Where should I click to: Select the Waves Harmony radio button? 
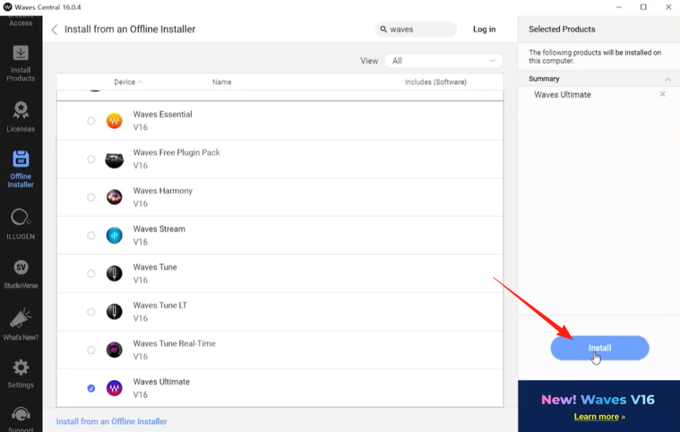coord(91,197)
